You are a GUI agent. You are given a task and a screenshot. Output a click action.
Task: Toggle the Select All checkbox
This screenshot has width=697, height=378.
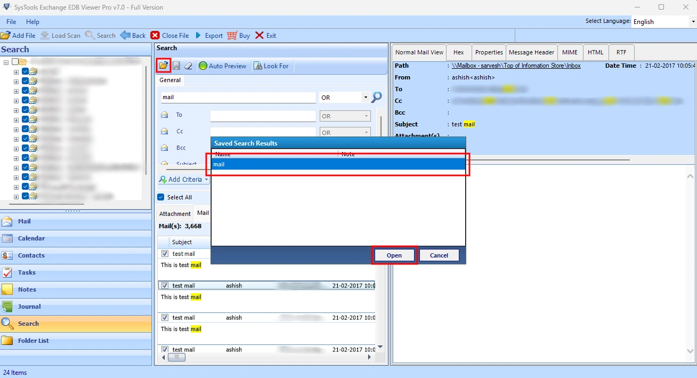pos(161,197)
